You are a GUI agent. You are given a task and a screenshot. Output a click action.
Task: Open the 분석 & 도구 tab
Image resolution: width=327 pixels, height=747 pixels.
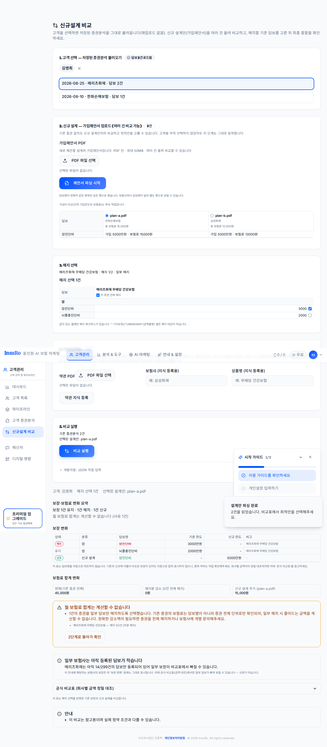109,355
